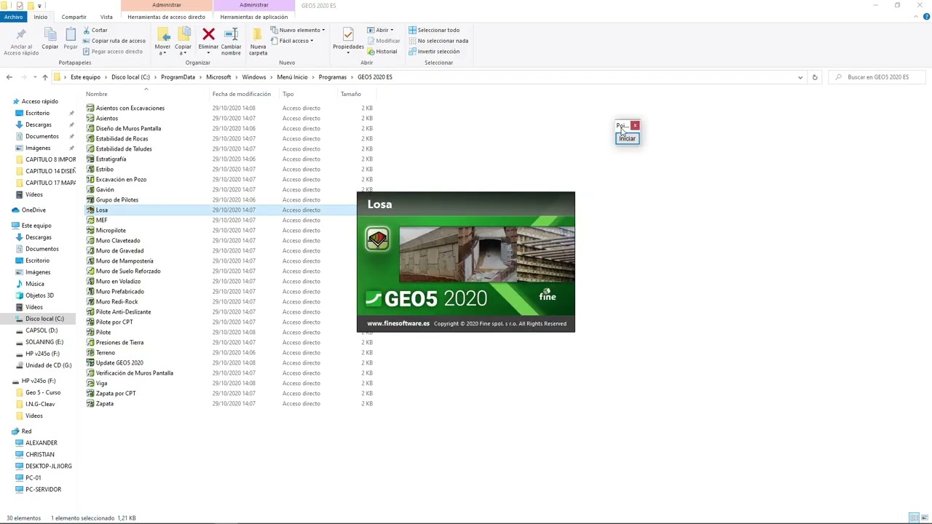The width and height of the screenshot is (932, 524).
Task: Click Copiar icon in Portapapeles group
Action: (x=50, y=34)
